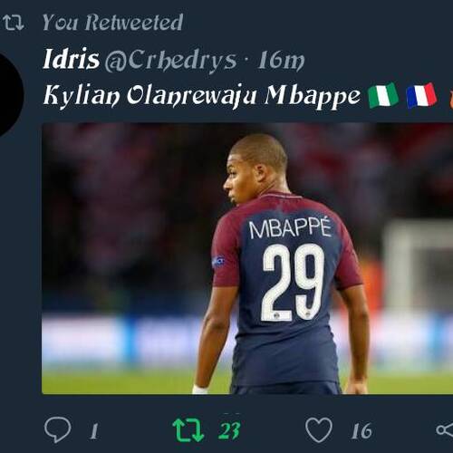Click the MBAPPÉ lettering on the shirt

(x=290, y=227)
